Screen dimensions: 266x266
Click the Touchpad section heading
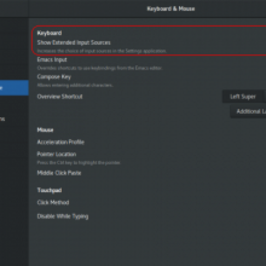tap(50, 190)
